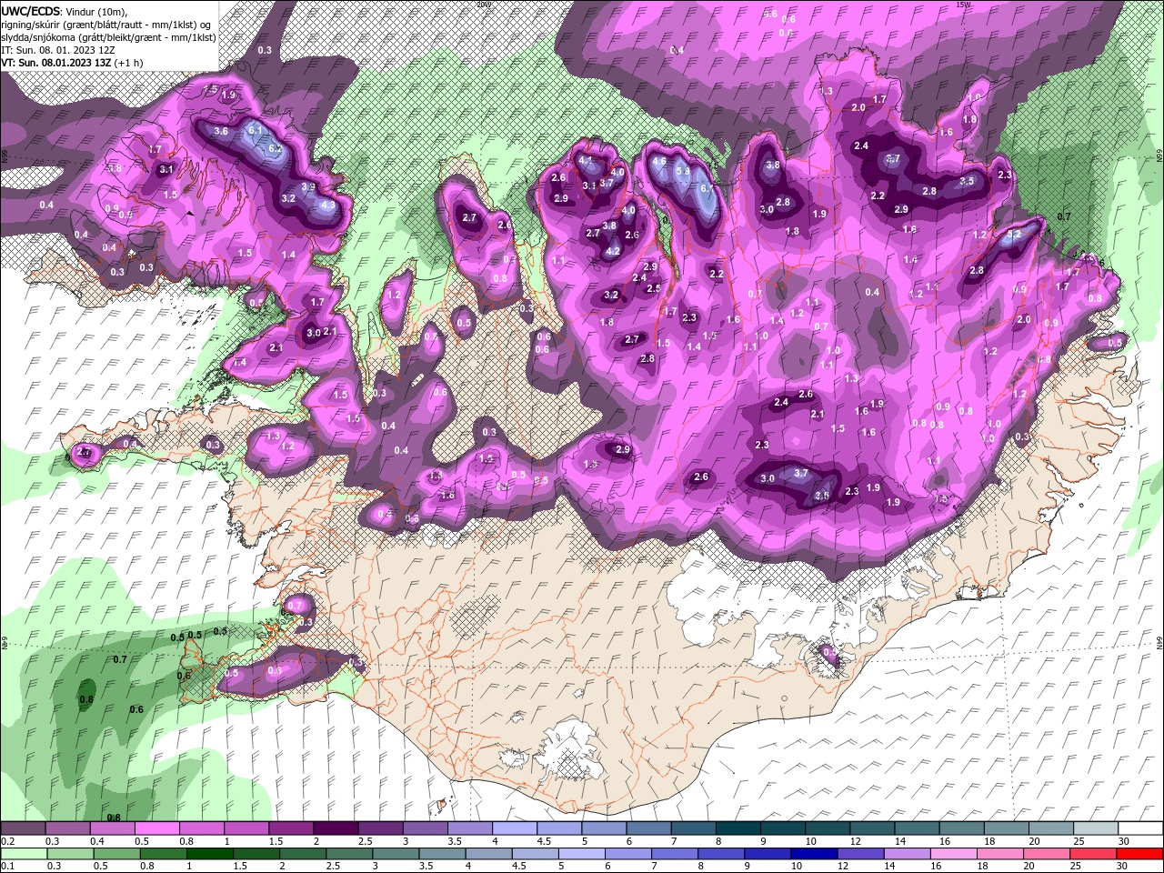Screen dimensions: 1164x873
Task: Click the UWC/ECDS title text
Action: (31, 10)
